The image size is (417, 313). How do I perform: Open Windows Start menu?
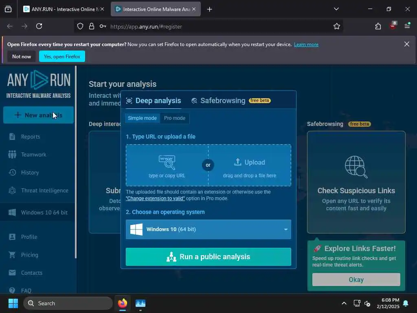[13, 303]
